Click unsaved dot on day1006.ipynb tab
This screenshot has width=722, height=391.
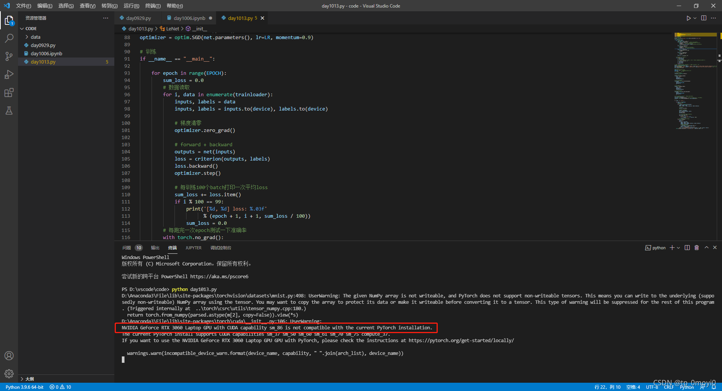click(211, 18)
